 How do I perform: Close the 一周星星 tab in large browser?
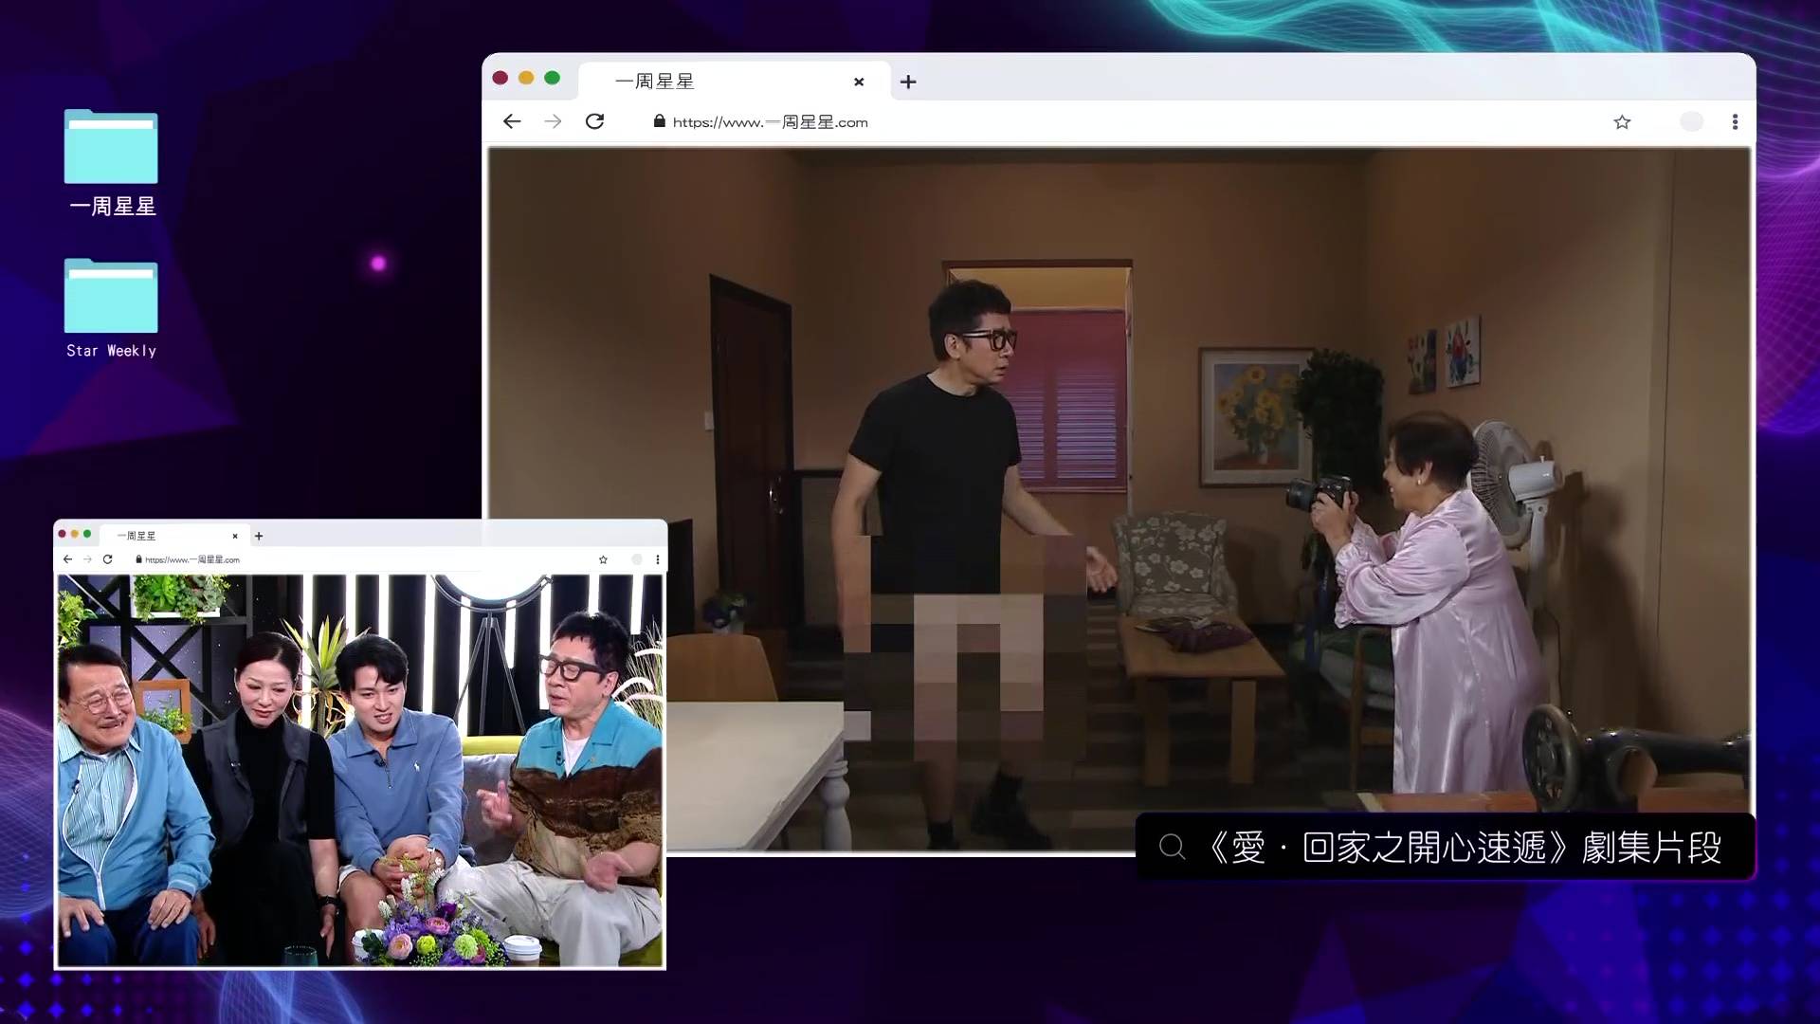pos(859,82)
